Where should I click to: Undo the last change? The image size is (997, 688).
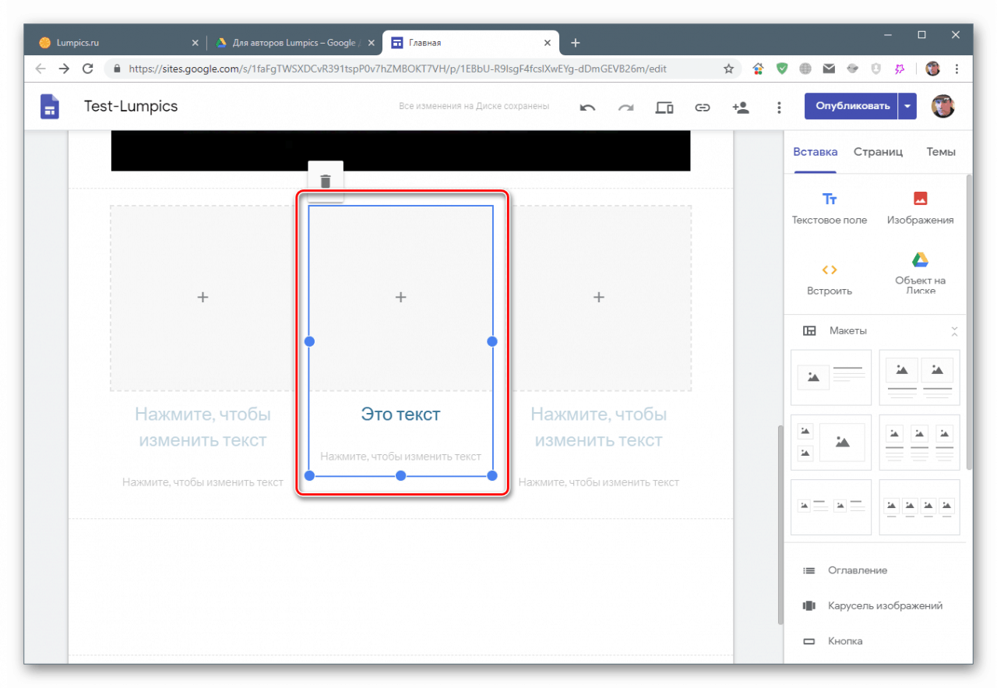point(587,108)
